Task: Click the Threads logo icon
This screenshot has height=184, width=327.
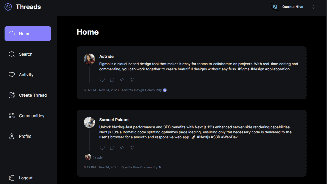Action: click(8, 7)
